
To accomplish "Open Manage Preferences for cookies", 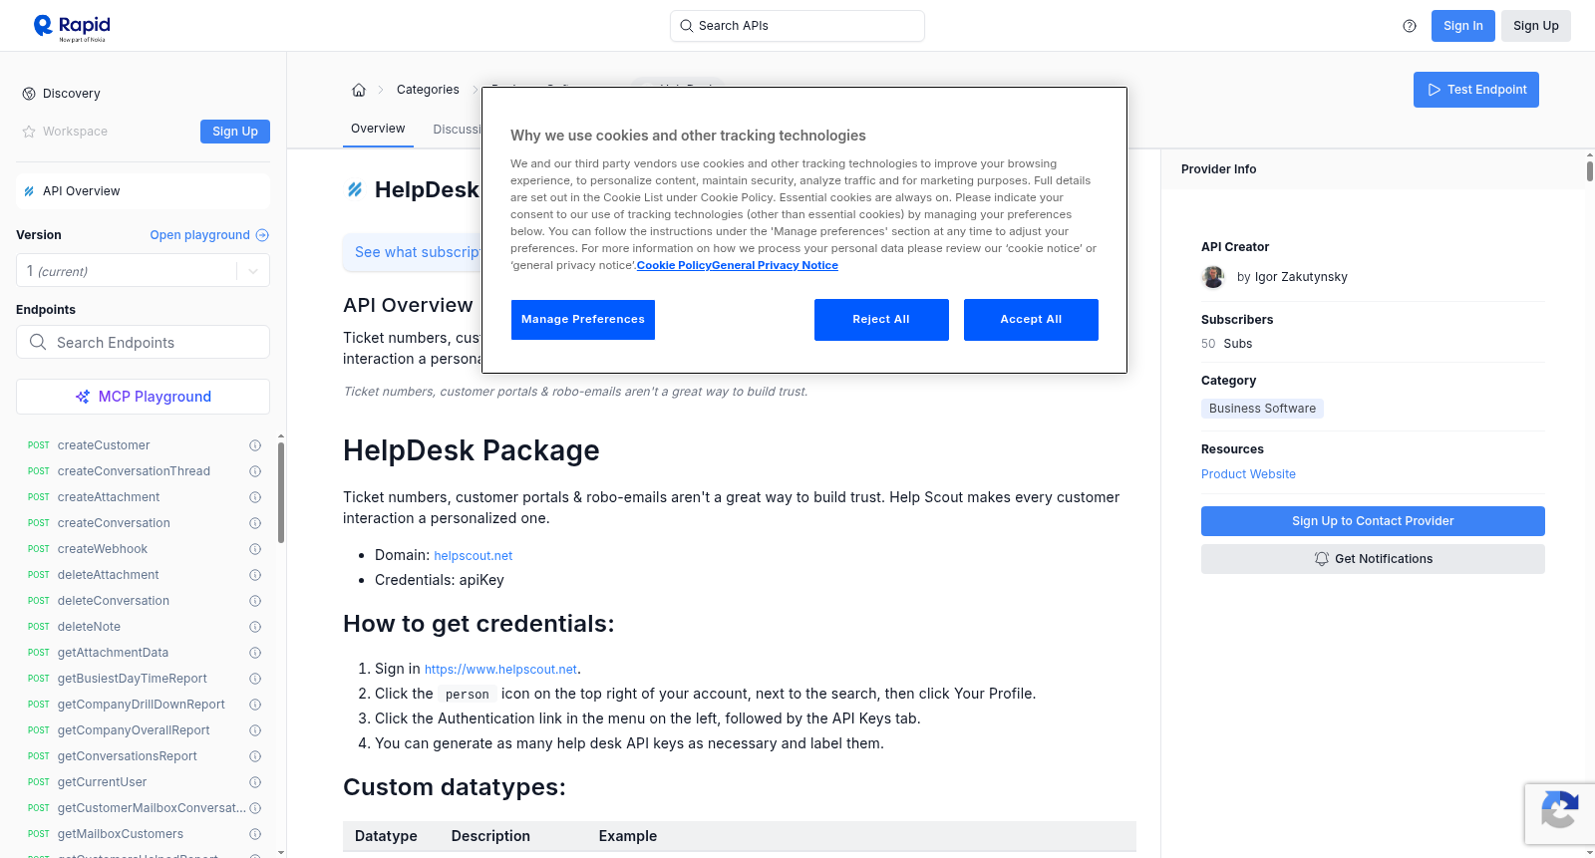I will point(583,320).
